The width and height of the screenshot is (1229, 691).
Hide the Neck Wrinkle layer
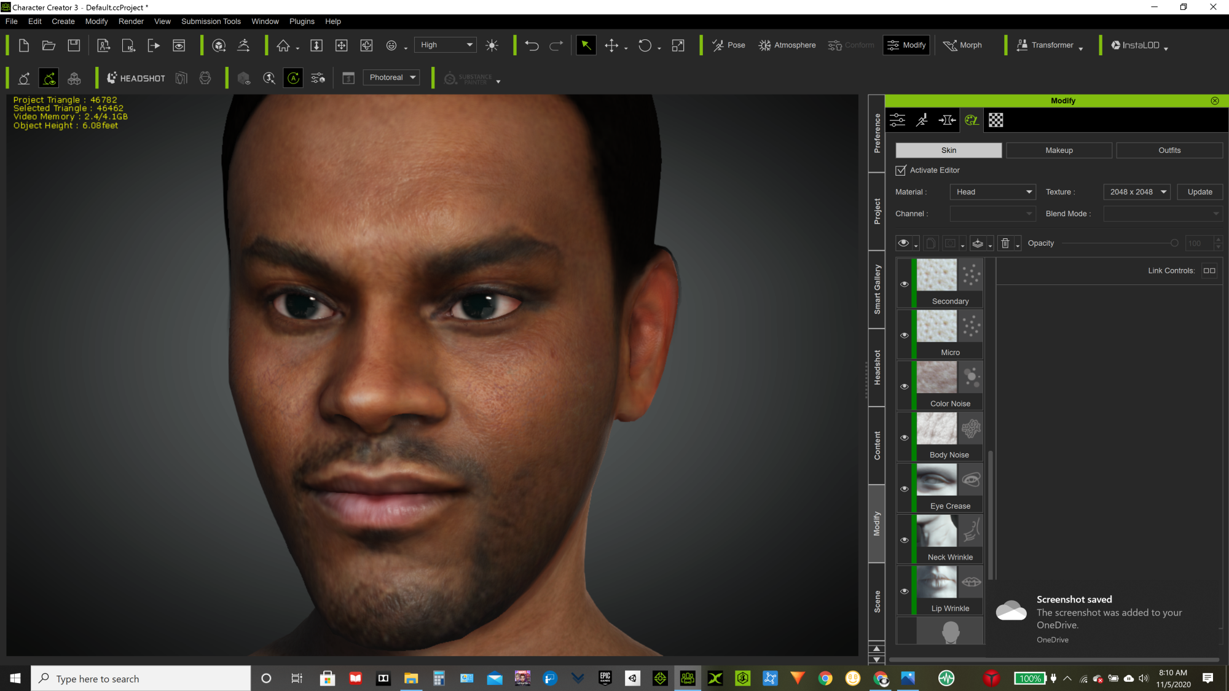(904, 540)
